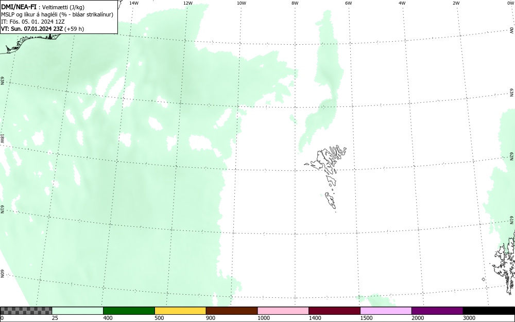The height and width of the screenshot is (322, 515).
Task: Click the '14W' longitude label
Action: coord(134,3)
